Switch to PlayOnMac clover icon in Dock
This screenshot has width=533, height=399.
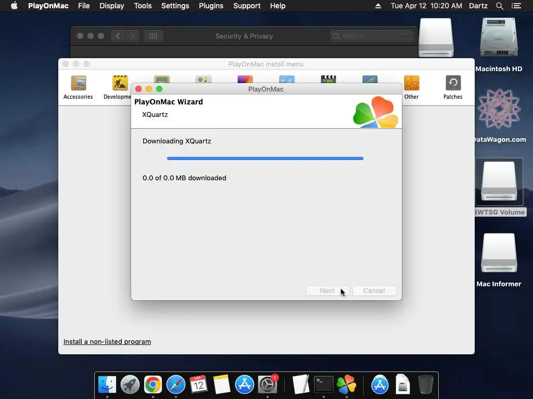click(x=346, y=385)
